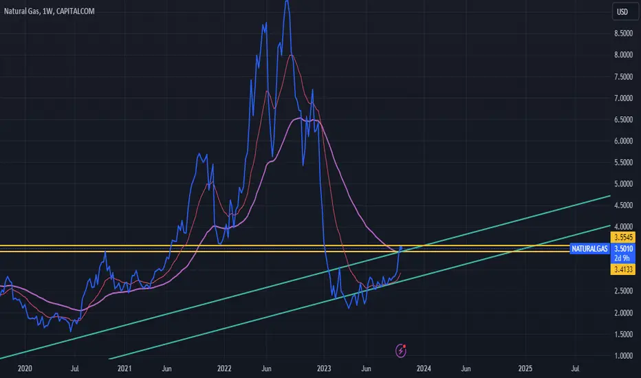Click the Natural Gas, 1W, CAPITALCOM title
This screenshot has height=378, width=641.
coord(49,11)
